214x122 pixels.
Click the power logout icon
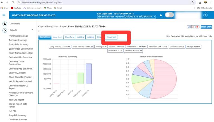pyautogui.click(x=205, y=15)
